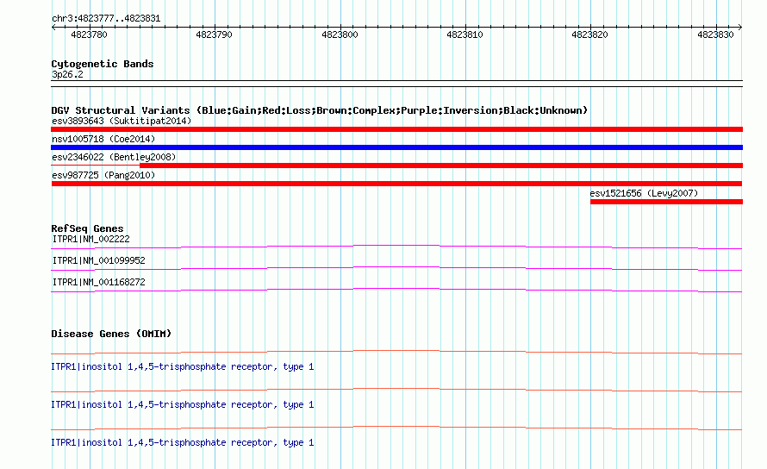The image size is (767, 469).
Task: Click the 4823800 ruler position
Action: click(x=340, y=34)
